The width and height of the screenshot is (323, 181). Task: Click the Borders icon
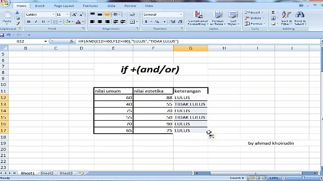coord(56,22)
